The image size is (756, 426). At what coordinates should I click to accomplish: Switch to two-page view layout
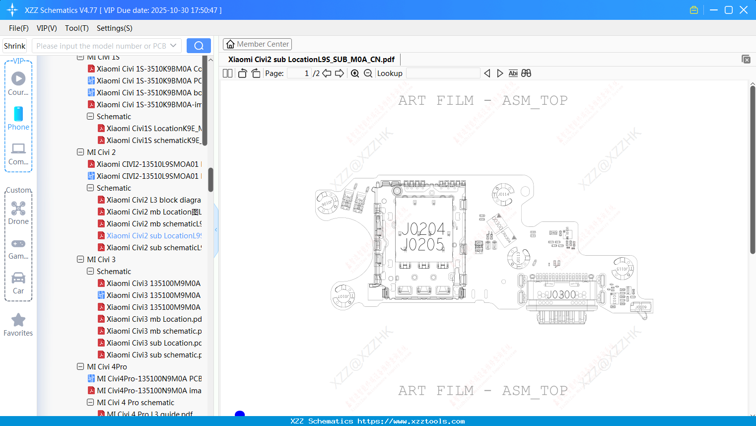(x=227, y=73)
